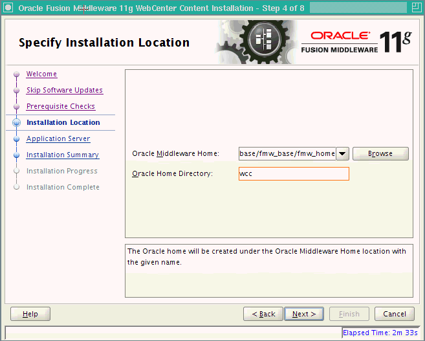Click the Welcome step bullet icon
Screen dimensions: 425x341
click(17, 74)
